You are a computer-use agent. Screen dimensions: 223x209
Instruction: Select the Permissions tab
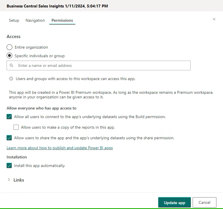click(x=62, y=20)
